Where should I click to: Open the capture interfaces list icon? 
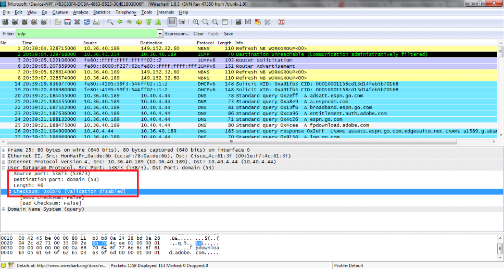click(5, 22)
